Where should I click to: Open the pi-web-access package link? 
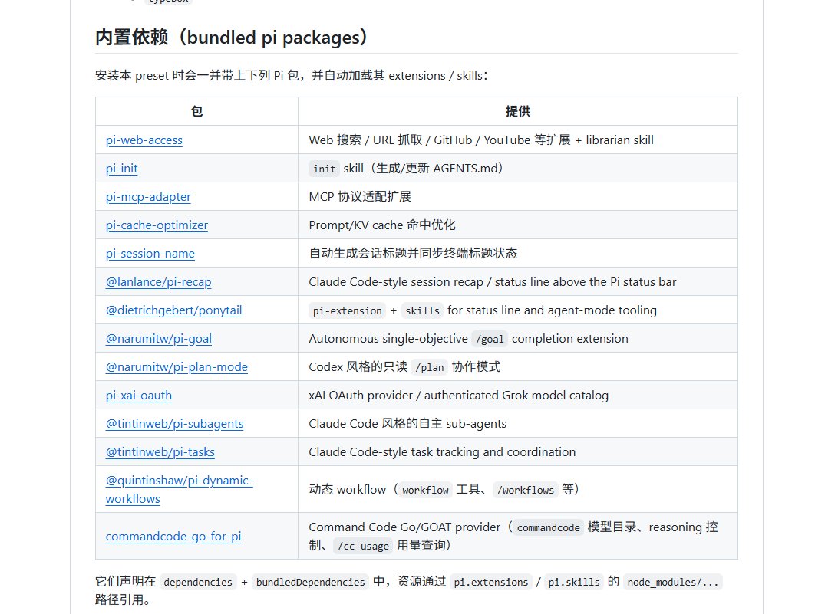pyautogui.click(x=144, y=140)
